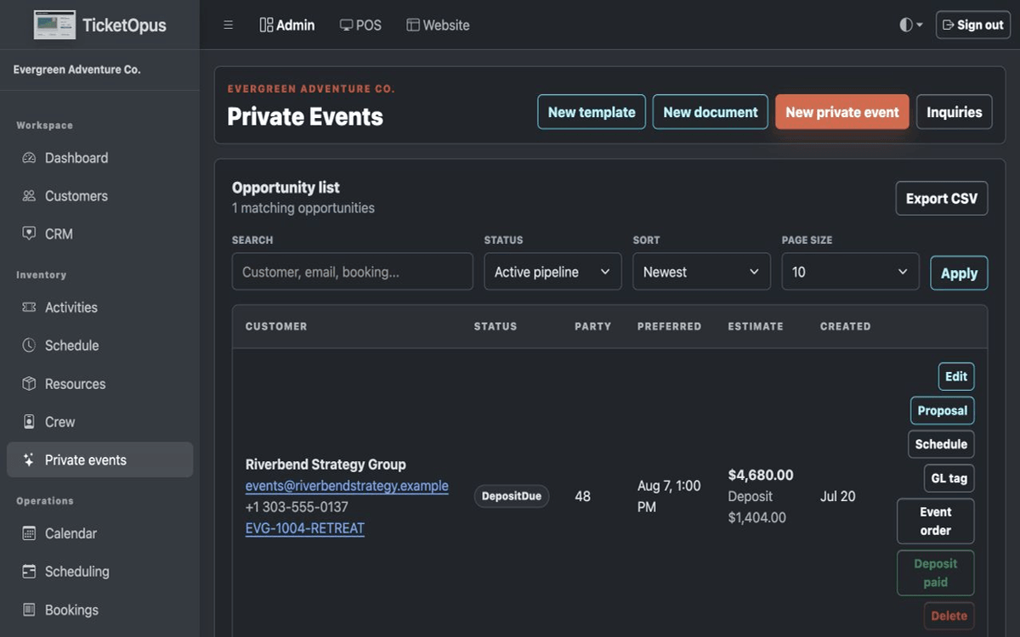The image size is (1020, 637).
Task: Open Schedule in the sidebar
Action: (x=100, y=346)
